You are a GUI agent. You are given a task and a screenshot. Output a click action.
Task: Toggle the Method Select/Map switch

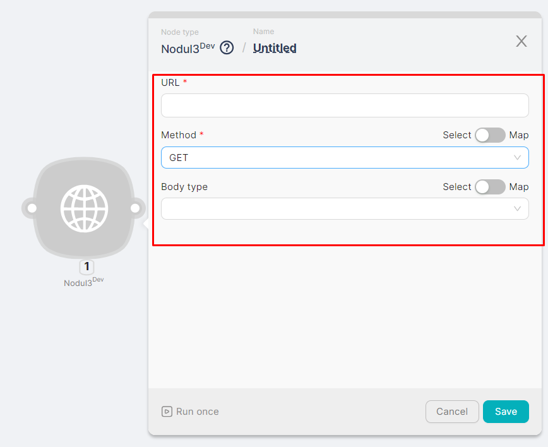490,135
